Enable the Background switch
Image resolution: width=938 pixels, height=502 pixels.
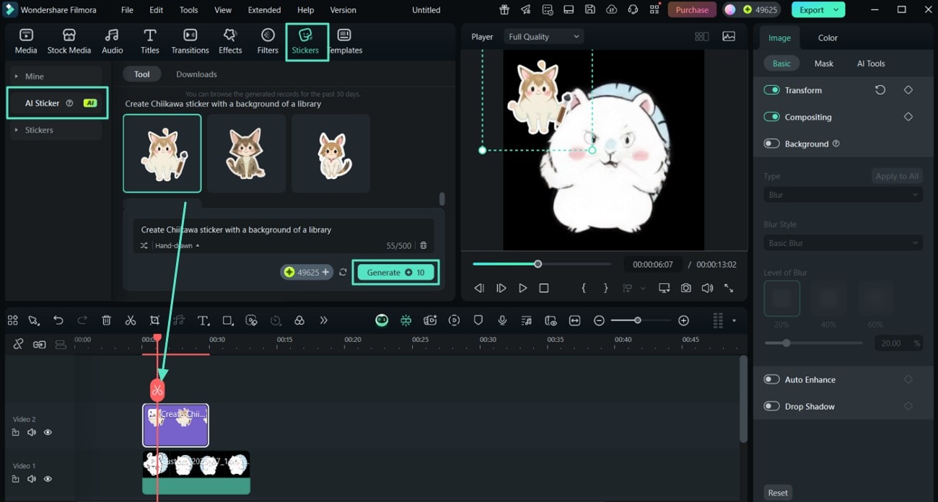click(x=772, y=144)
